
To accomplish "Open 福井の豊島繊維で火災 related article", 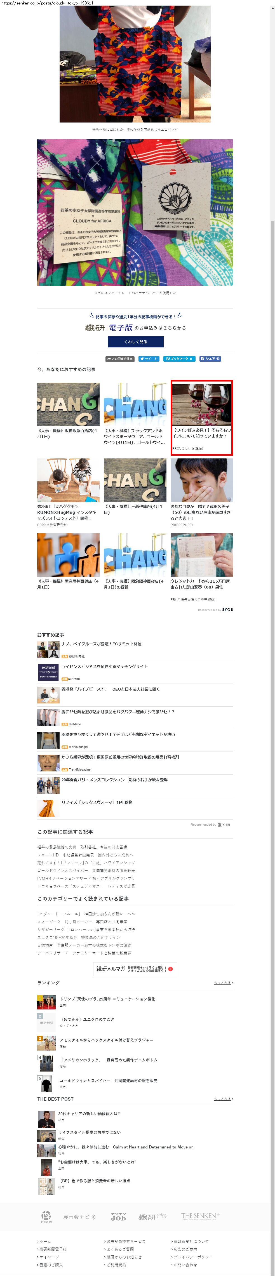I will point(82,847).
